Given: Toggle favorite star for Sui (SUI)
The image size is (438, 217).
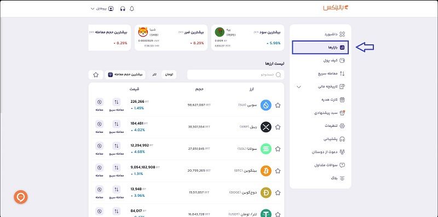Looking at the screenshot, I should (278, 105).
